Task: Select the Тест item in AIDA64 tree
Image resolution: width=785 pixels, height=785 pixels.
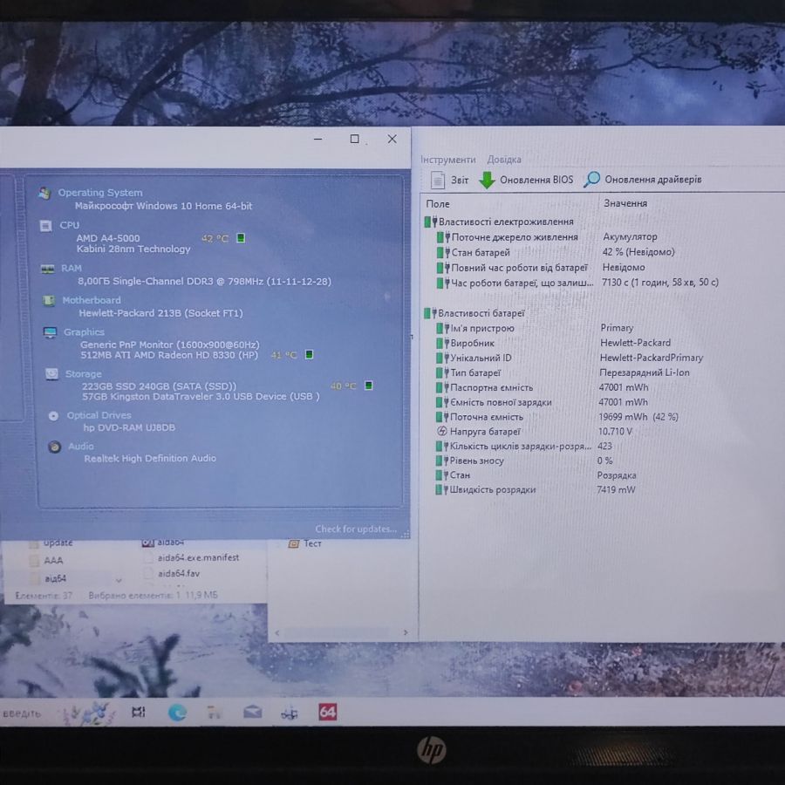Action: [312, 543]
